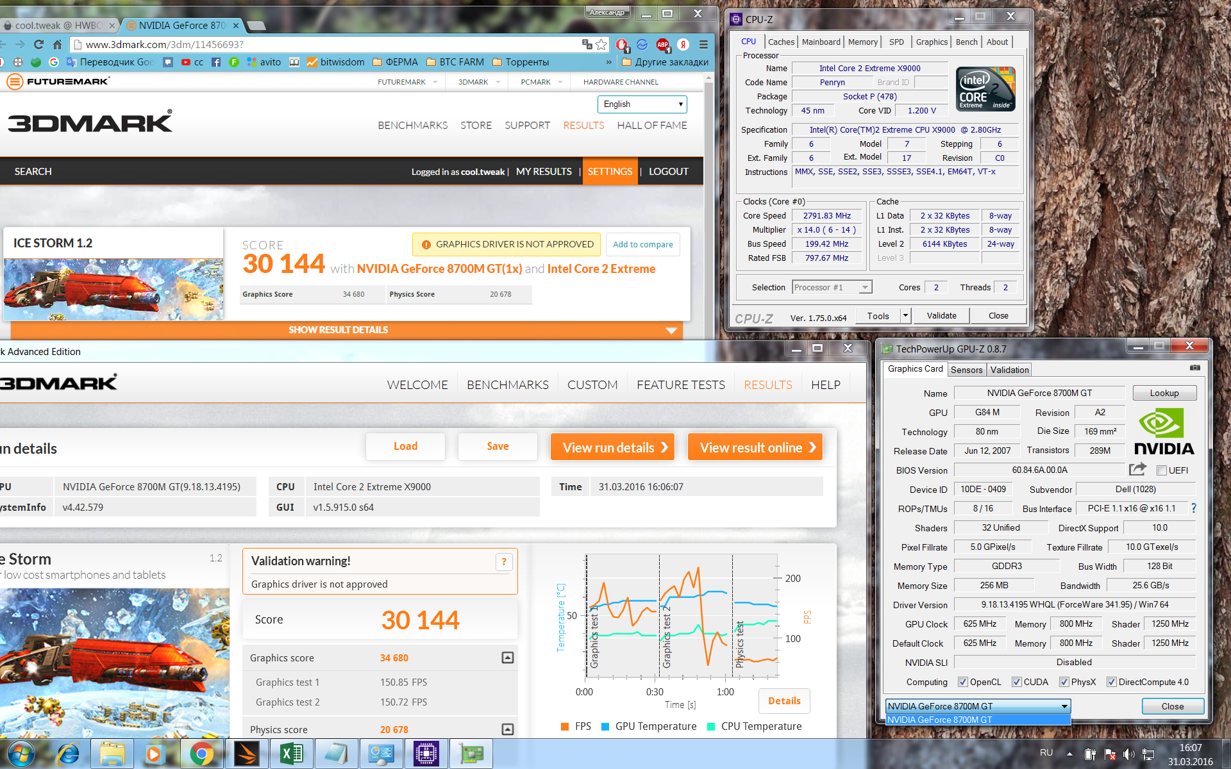Open Windows Explorer from taskbar
1231x769 pixels.
112,754
